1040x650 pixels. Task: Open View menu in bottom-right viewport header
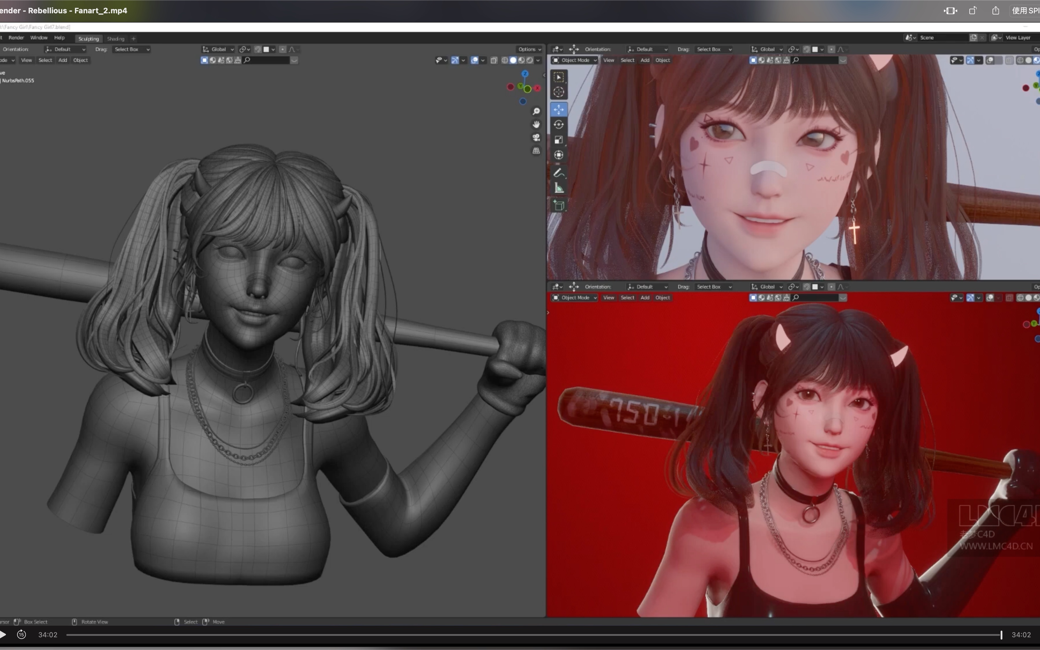(608, 298)
